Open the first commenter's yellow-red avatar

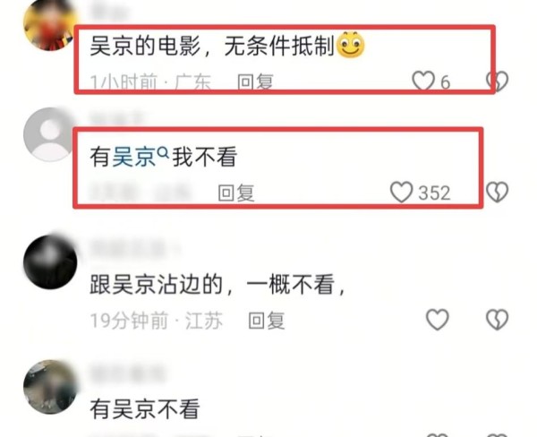[50, 25]
